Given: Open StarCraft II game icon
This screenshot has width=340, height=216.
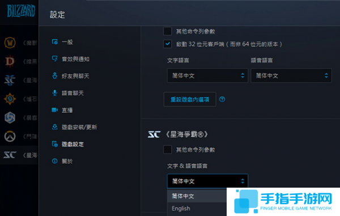Looking at the screenshot, I should tap(10, 80).
